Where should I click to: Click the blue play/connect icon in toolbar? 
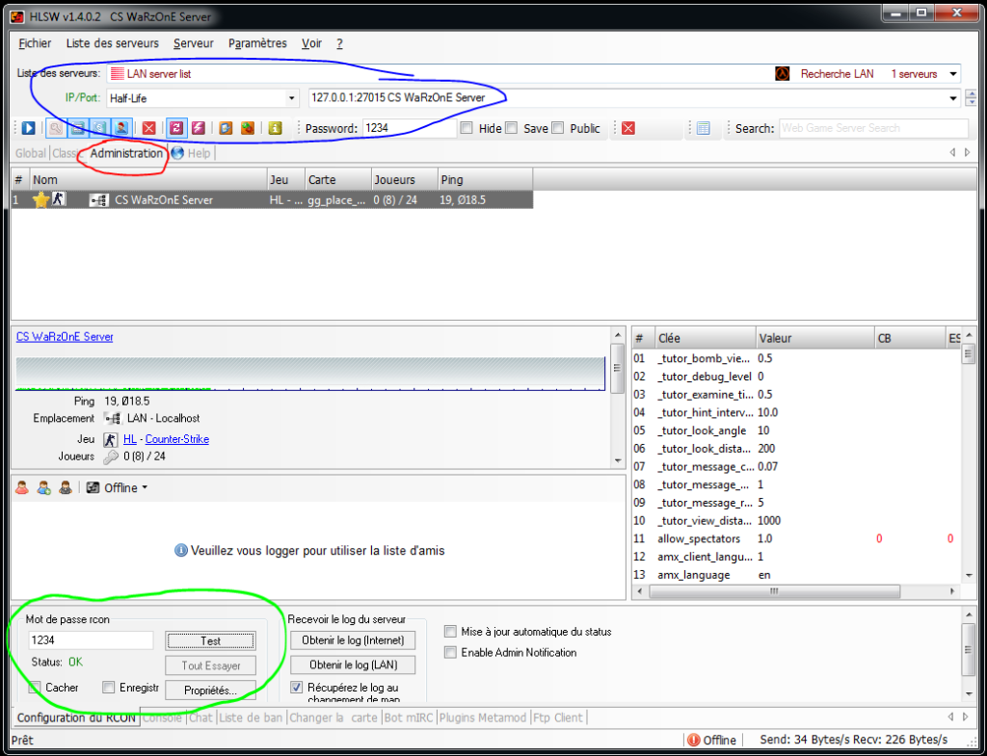click(x=28, y=128)
